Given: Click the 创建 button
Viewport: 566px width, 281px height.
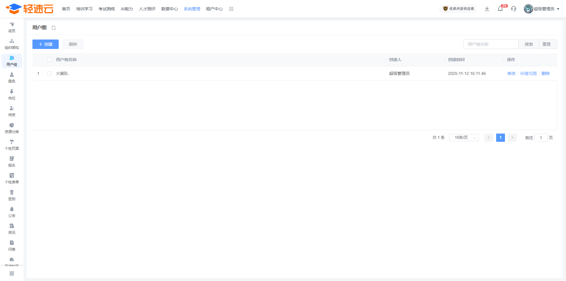Looking at the screenshot, I should point(45,44).
